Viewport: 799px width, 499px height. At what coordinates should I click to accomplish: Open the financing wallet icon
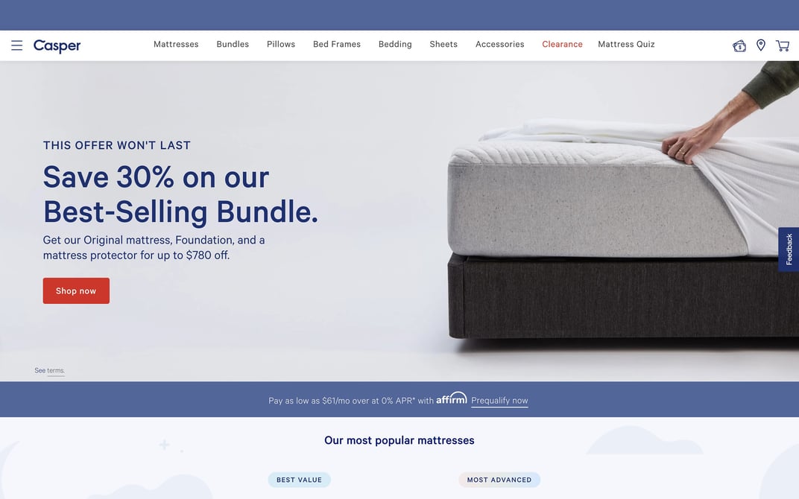pos(739,46)
